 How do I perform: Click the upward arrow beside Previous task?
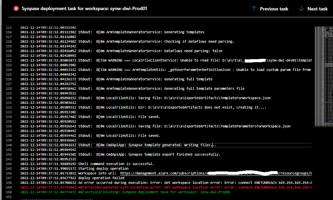(254, 8)
